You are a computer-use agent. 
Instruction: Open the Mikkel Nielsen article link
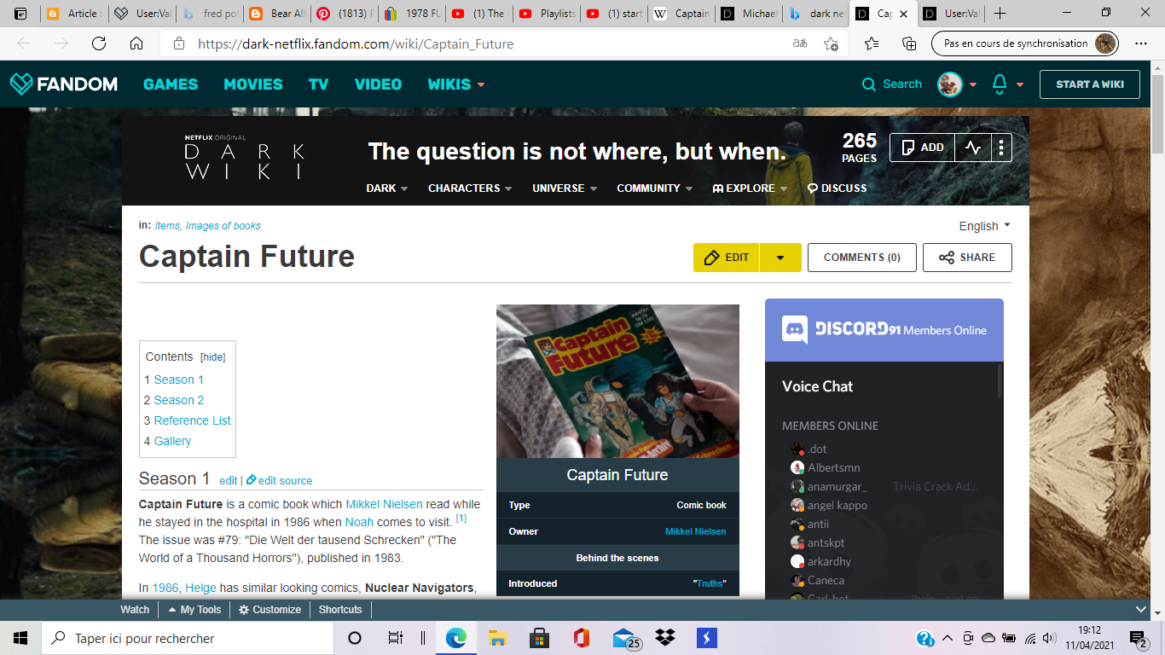coord(384,504)
